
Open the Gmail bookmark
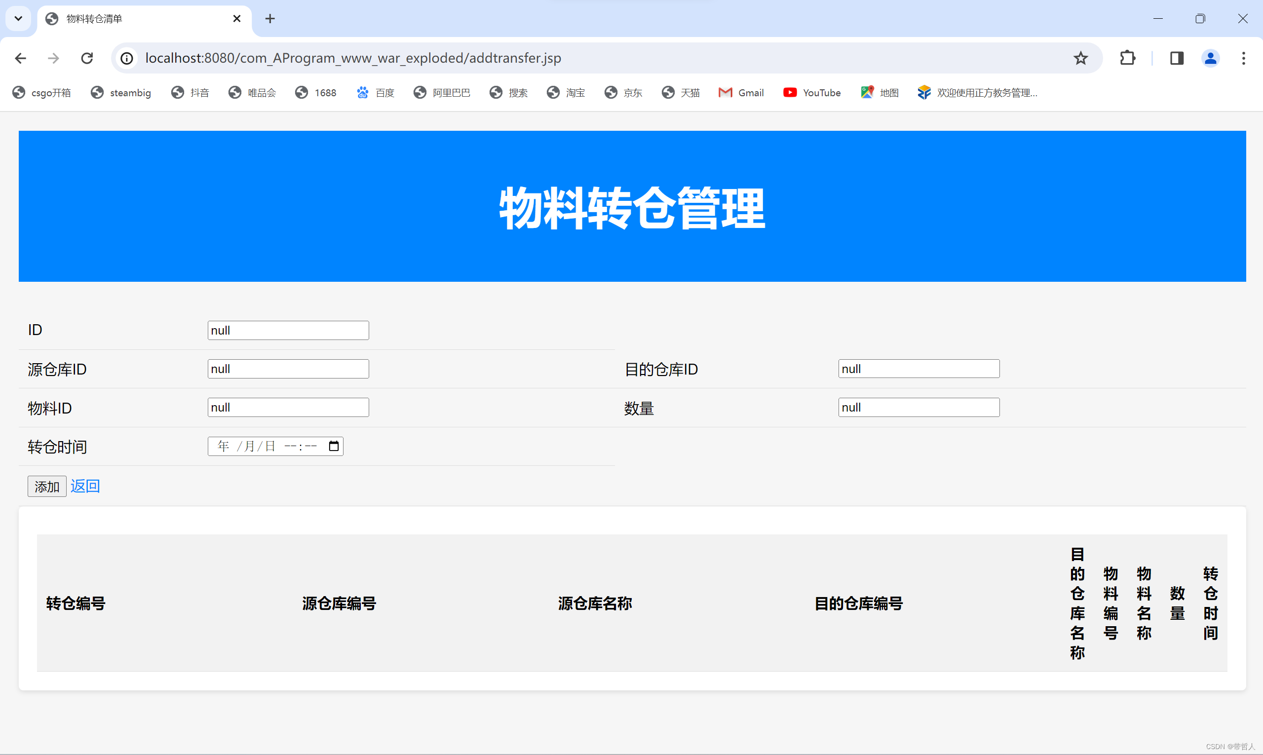tap(741, 93)
